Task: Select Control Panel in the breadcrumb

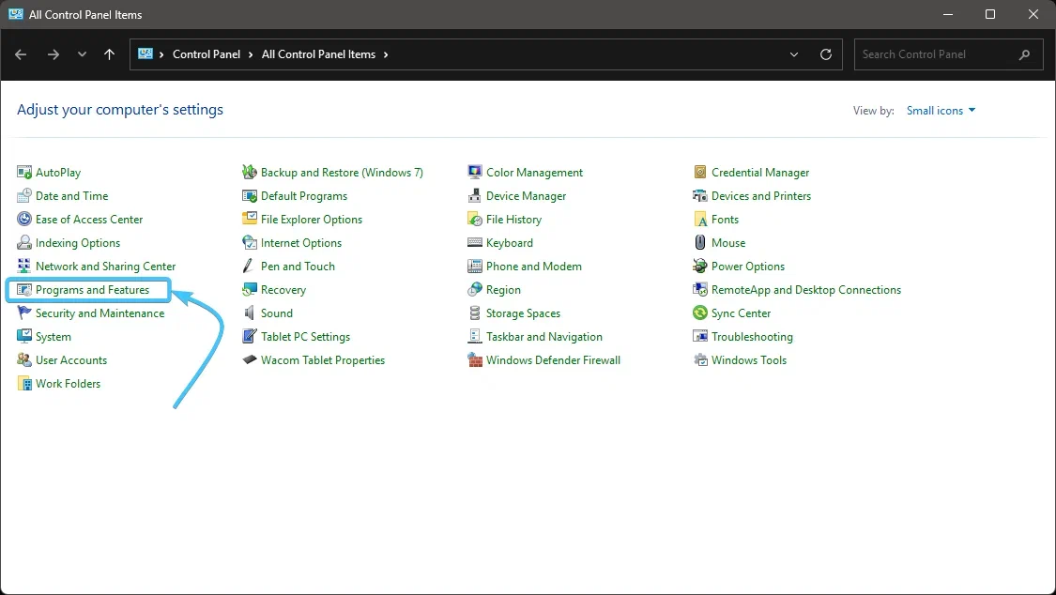Action: pyautogui.click(x=207, y=54)
